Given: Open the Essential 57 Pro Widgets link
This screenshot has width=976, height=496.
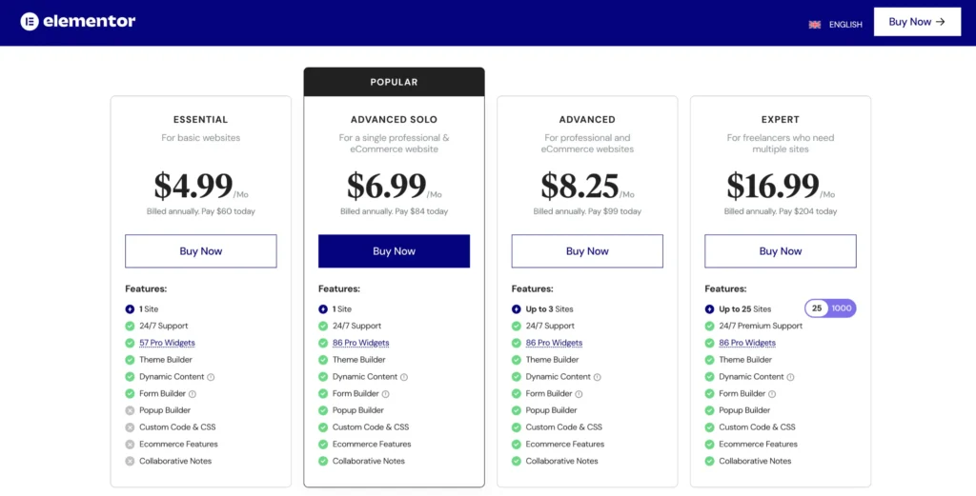Looking at the screenshot, I should pyautogui.click(x=167, y=343).
